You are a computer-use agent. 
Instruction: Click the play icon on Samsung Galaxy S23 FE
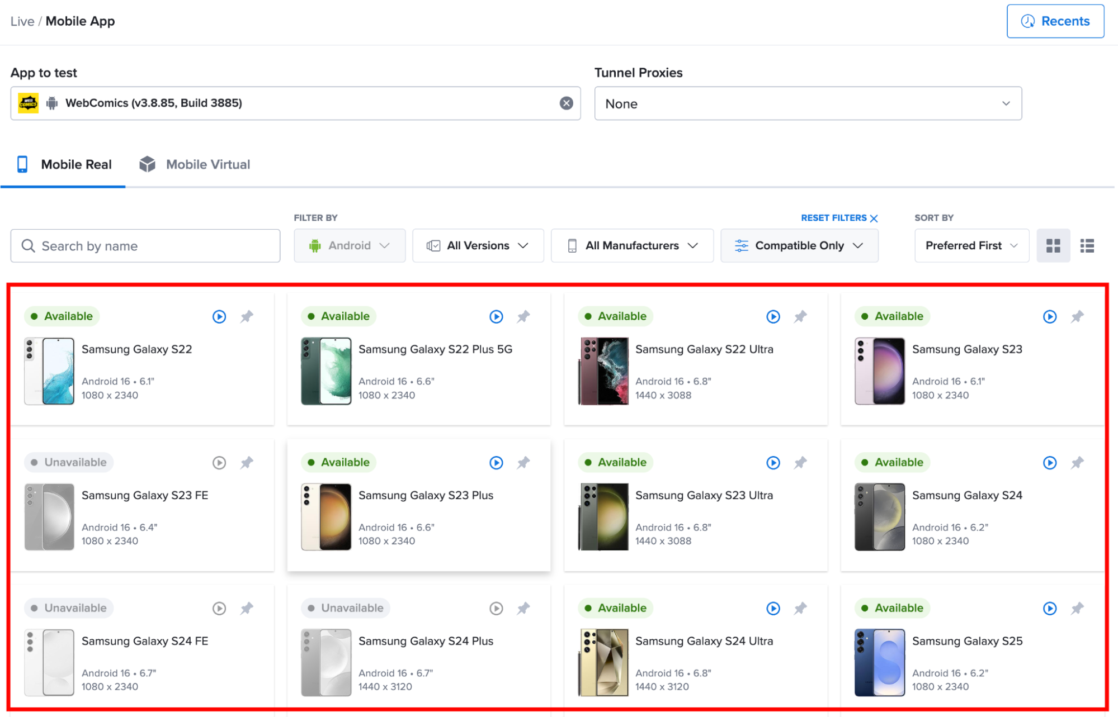click(219, 463)
